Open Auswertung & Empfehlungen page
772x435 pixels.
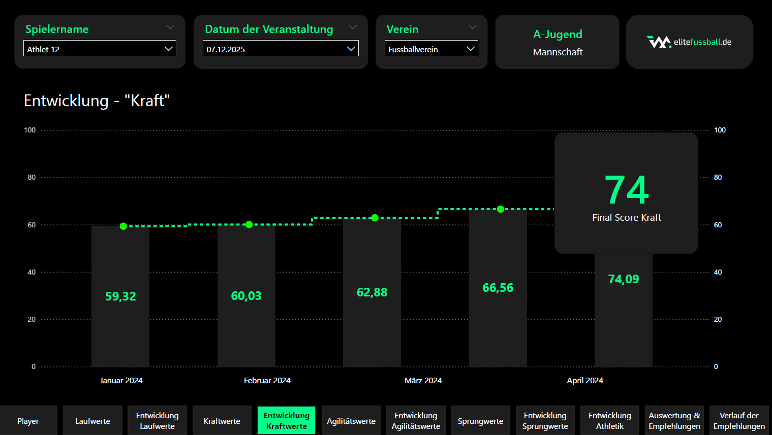coord(674,421)
